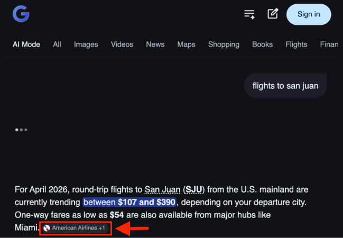Click the SJU airport code link
This screenshot has width=343, height=238.
click(x=193, y=190)
